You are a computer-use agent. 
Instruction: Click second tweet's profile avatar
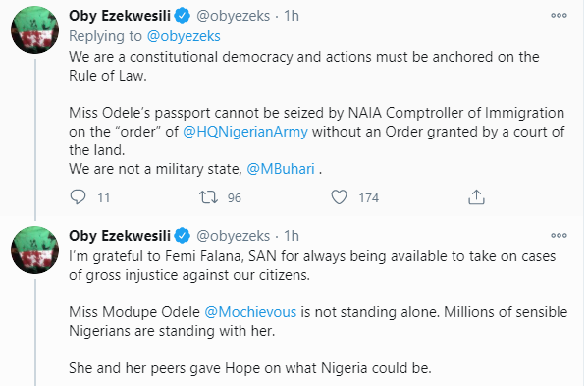click(34, 249)
